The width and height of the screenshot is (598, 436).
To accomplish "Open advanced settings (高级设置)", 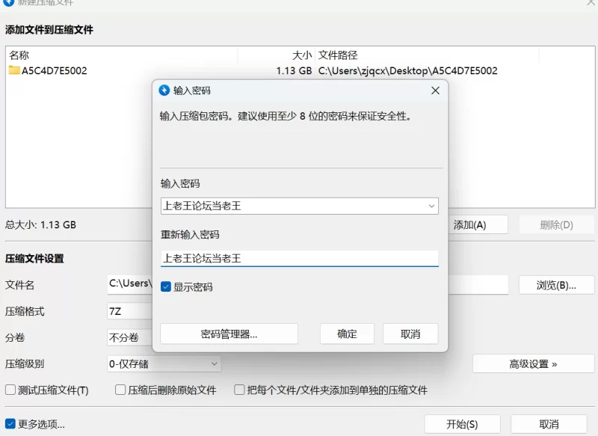I will [x=533, y=364].
